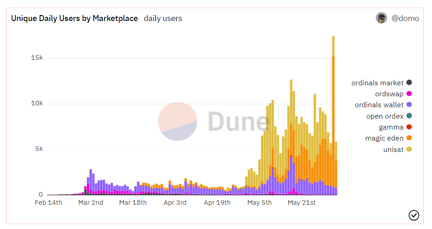Click the dark ordinals market color dot
This screenshot has width=432, height=229.
pyautogui.click(x=409, y=83)
